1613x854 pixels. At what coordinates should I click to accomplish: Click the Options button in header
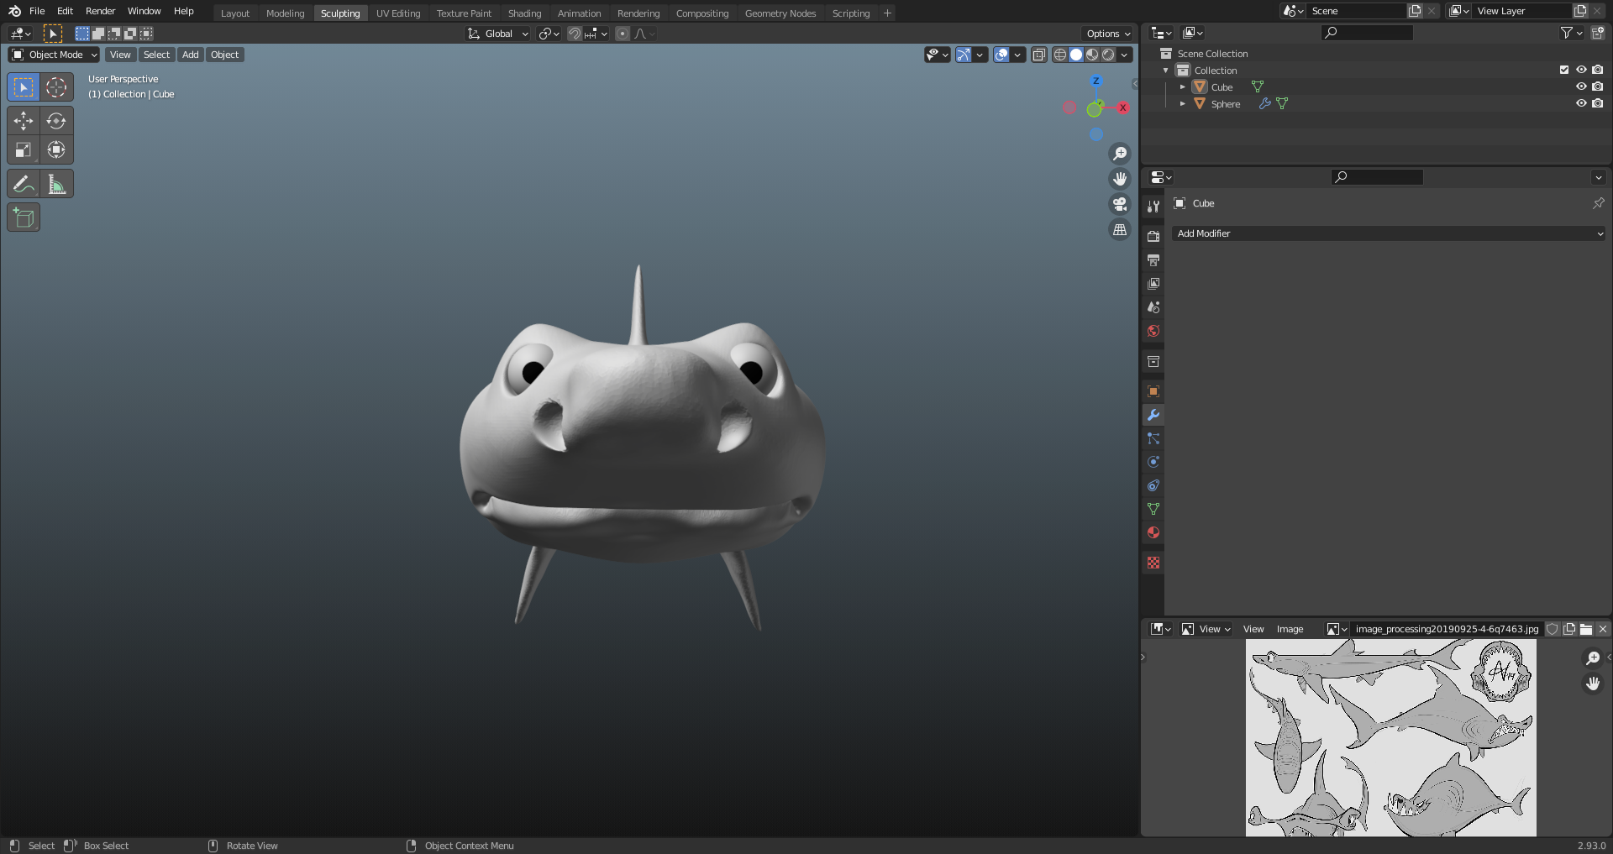coord(1108,34)
